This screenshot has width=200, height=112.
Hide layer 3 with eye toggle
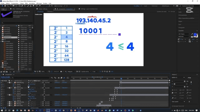pyautogui.click(x=1, y=95)
